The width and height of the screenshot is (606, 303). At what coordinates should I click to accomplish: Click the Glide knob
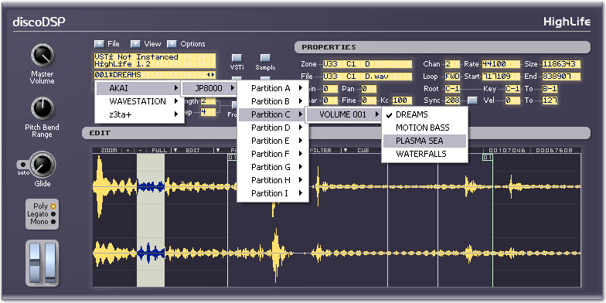point(43,165)
